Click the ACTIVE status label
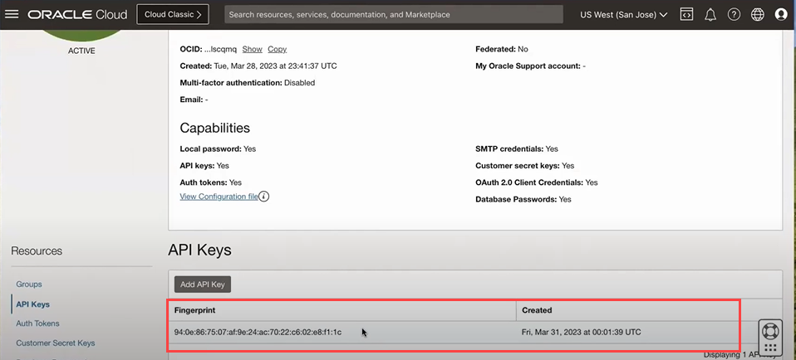 coord(81,51)
